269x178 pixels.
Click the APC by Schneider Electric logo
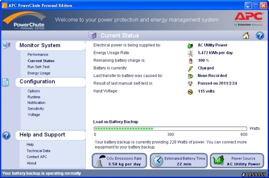click(x=248, y=19)
